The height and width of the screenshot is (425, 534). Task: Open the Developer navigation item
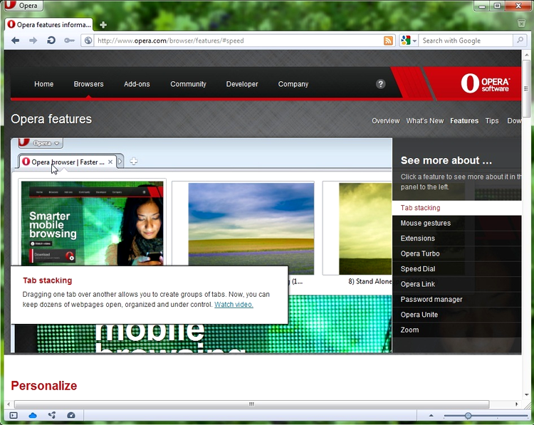(x=242, y=84)
